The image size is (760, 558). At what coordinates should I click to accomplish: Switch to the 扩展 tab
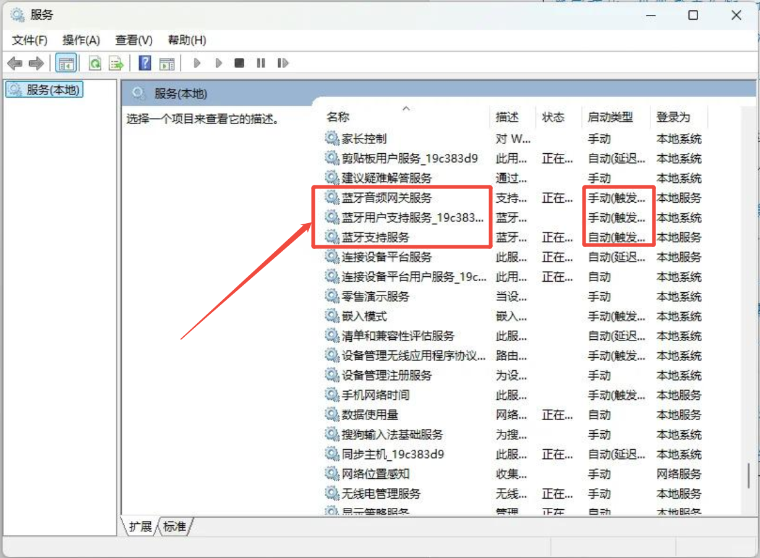(140, 526)
